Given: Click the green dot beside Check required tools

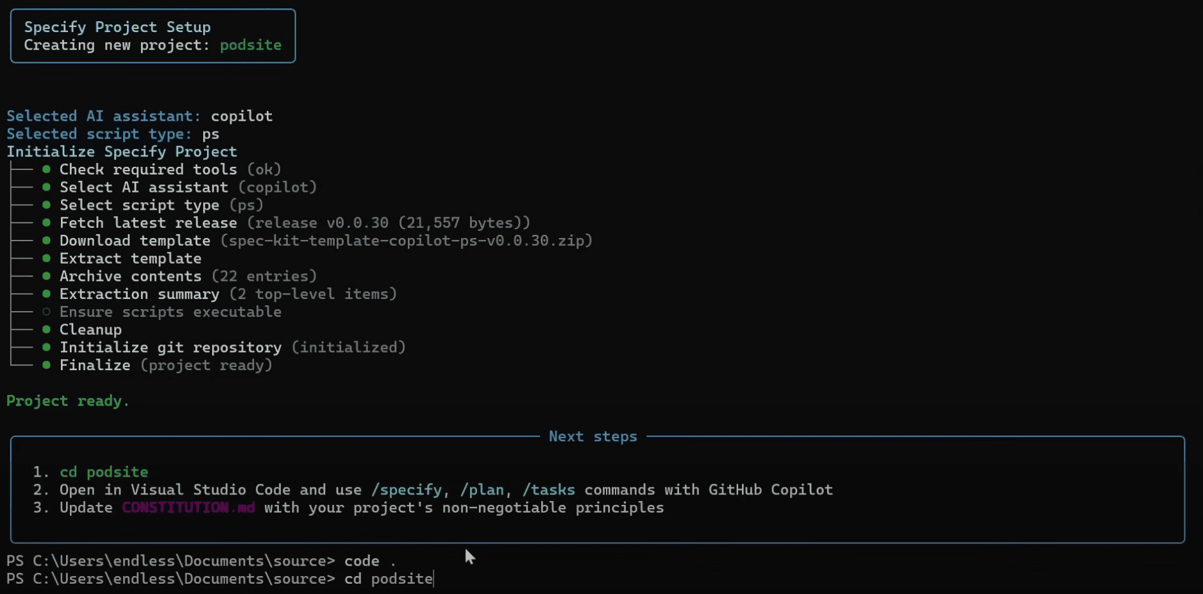Looking at the screenshot, I should (x=47, y=169).
